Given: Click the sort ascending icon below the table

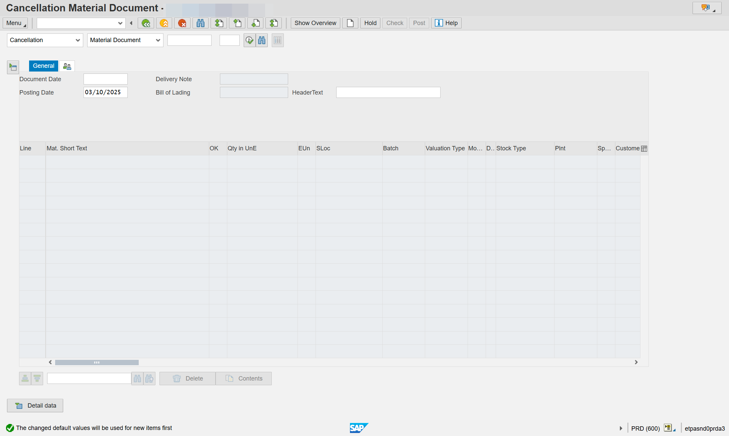Looking at the screenshot, I should 25,379.
